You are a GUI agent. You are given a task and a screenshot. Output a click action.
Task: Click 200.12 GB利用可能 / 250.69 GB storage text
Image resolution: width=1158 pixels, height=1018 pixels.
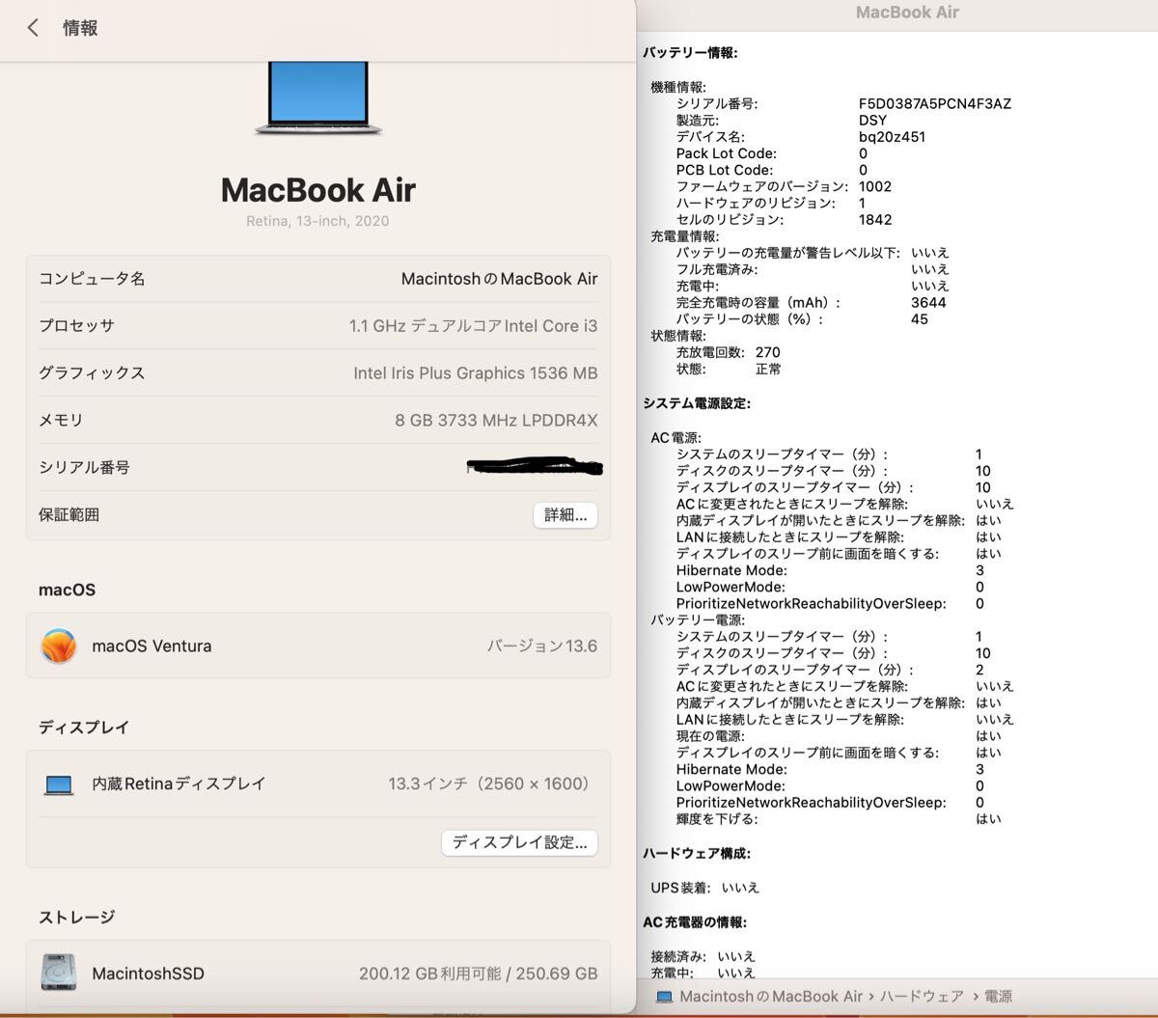tap(478, 974)
